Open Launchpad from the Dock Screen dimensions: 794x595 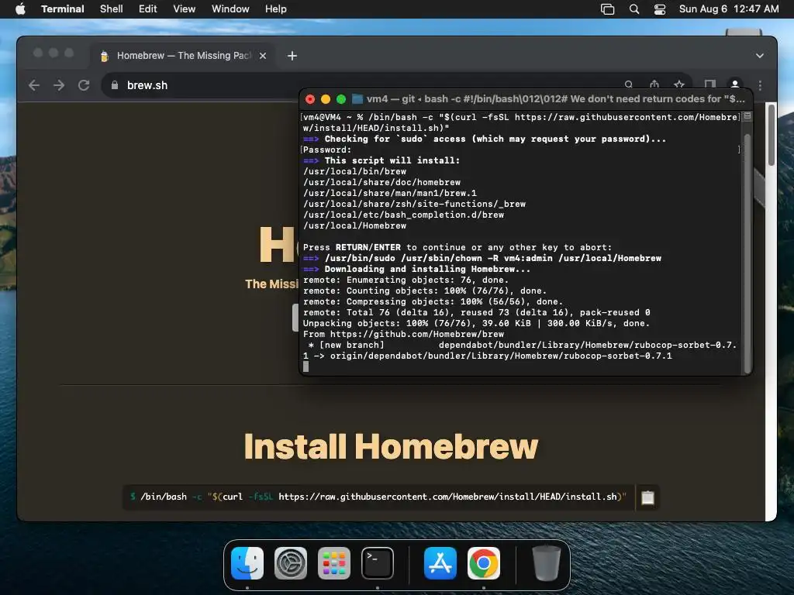334,563
